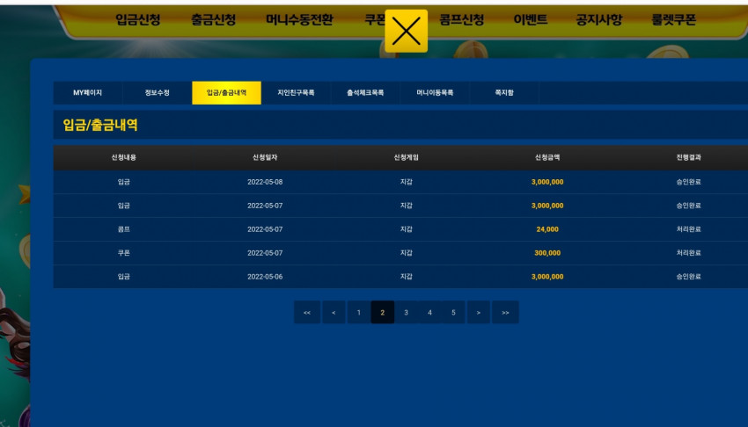Click 처리완료 status in 24,000 row
This screenshot has width=748, height=427.
coord(688,229)
